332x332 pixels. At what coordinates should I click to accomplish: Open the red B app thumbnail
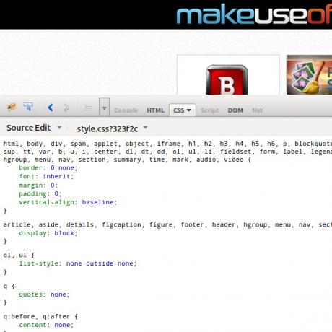tap(228, 75)
